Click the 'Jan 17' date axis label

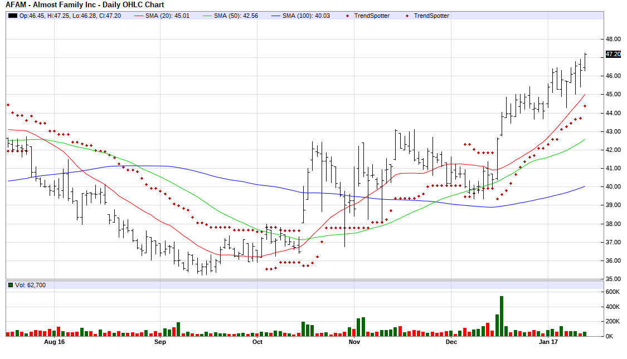tap(548, 342)
